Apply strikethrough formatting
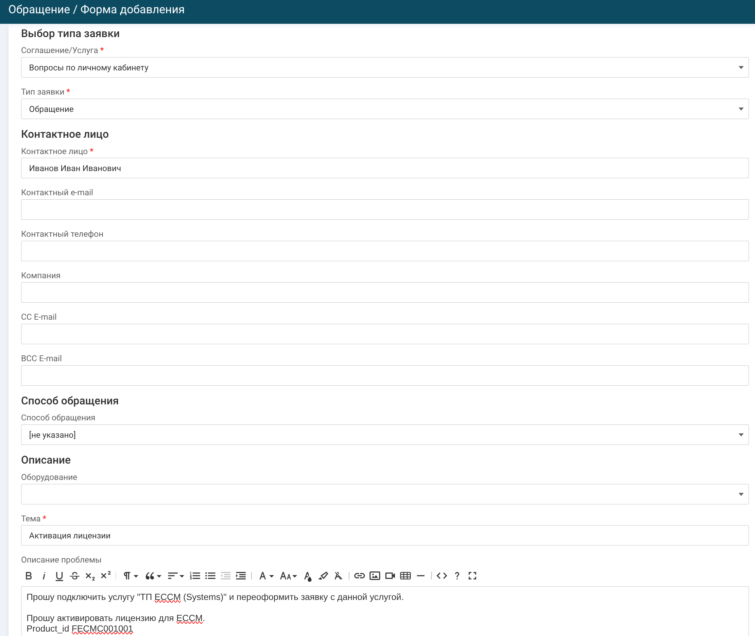The image size is (755, 636). 74,576
